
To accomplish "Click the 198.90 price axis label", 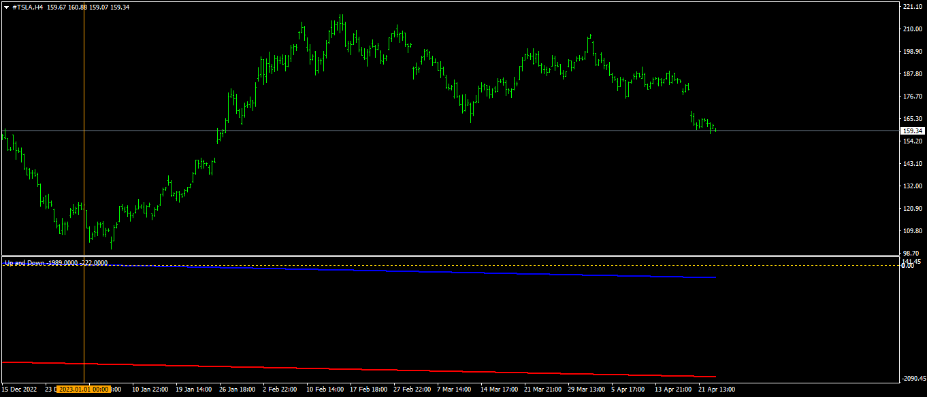I will coord(912,52).
